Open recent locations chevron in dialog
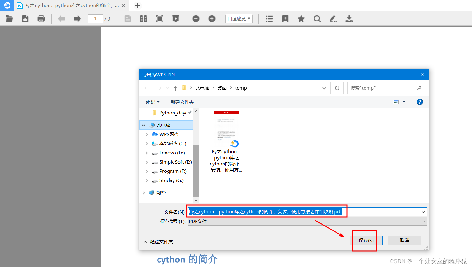Viewport: 472px width, 267px height. [168, 88]
